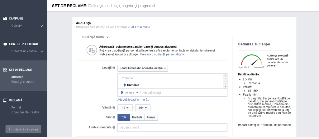319x139 pixels.
Task: Click the Set de reclame grid icon
Action: pos(5,70)
